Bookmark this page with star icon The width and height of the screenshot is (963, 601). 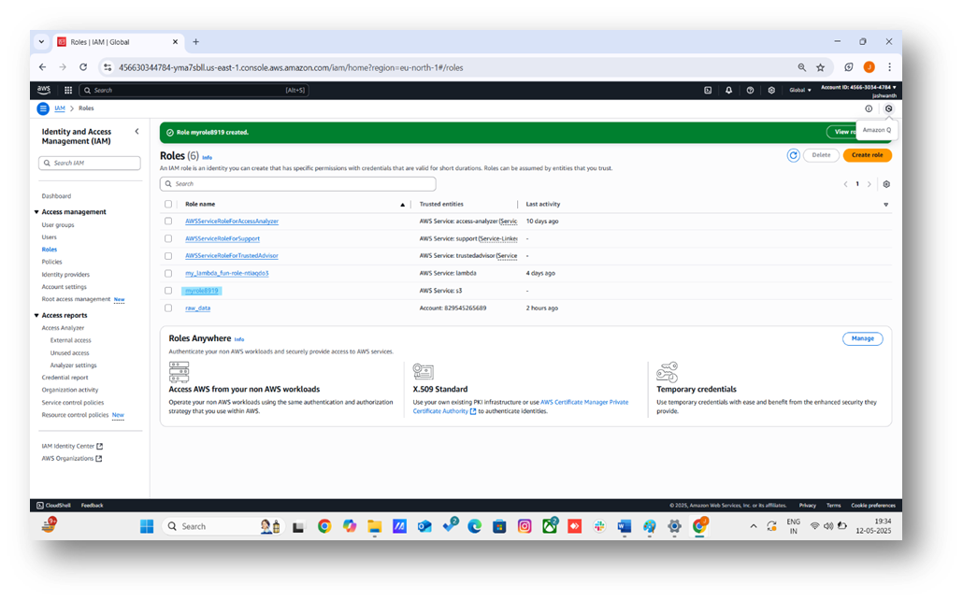click(821, 67)
